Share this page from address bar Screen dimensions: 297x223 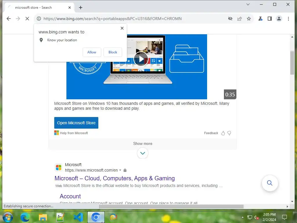coord(240,19)
